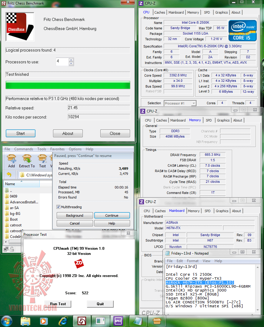This screenshot has width=264, height=327.
Task: Sort by Name column header in WinRAR
Action: pos(21,184)
